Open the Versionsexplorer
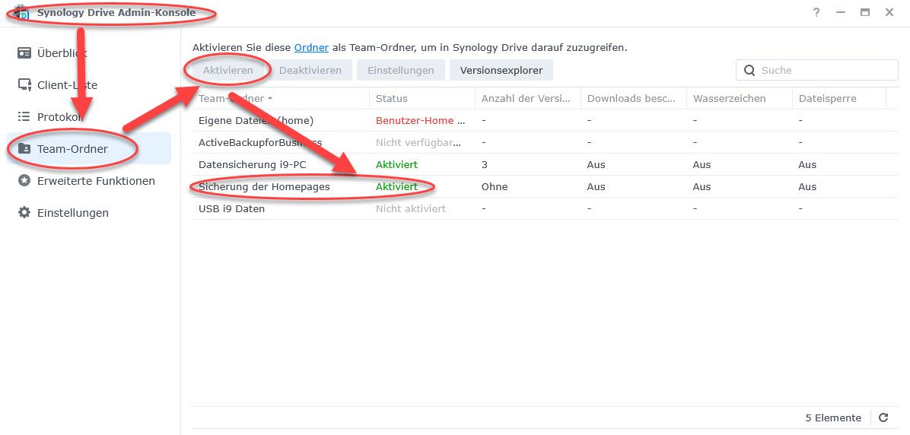910x435 pixels. (x=501, y=70)
